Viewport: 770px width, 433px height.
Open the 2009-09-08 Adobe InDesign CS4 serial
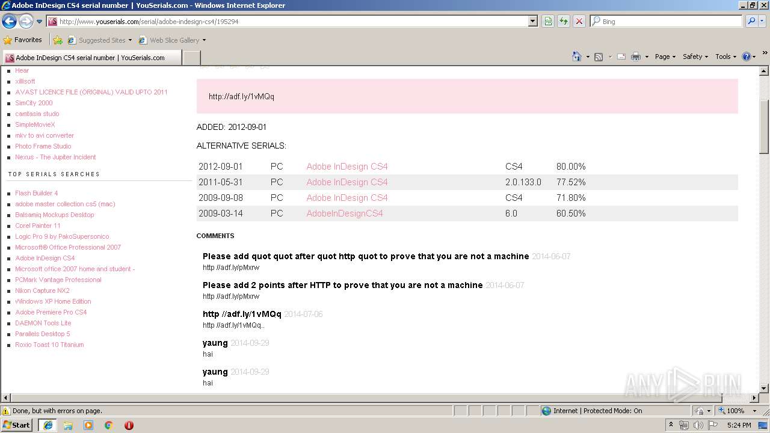pyautogui.click(x=347, y=198)
